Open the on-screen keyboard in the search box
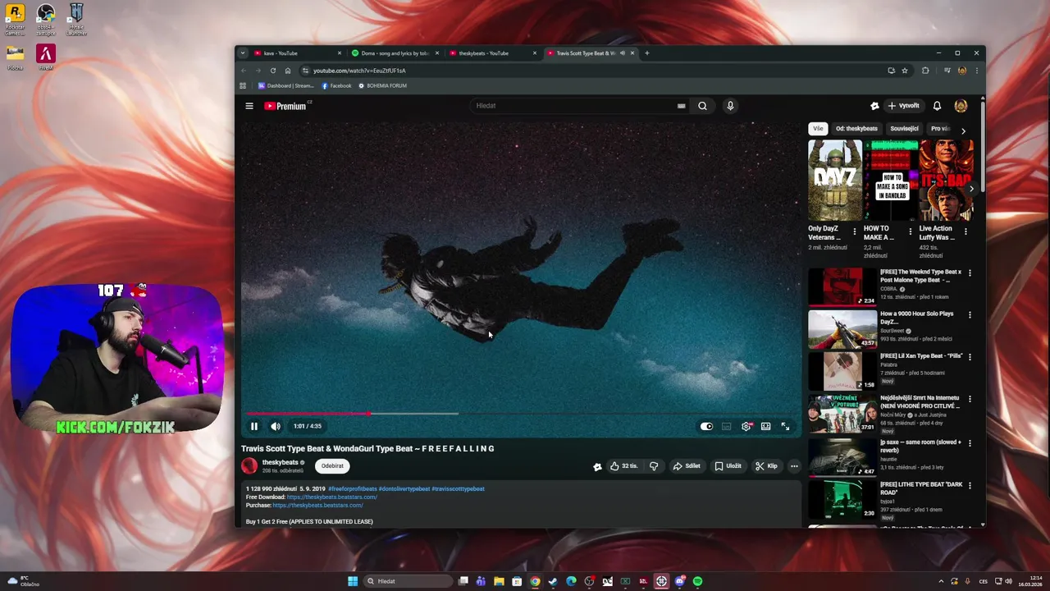This screenshot has width=1050, height=591. point(682,106)
